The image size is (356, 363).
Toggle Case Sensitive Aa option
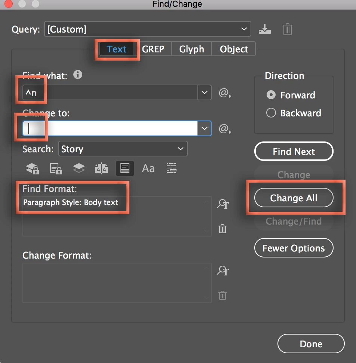148,168
